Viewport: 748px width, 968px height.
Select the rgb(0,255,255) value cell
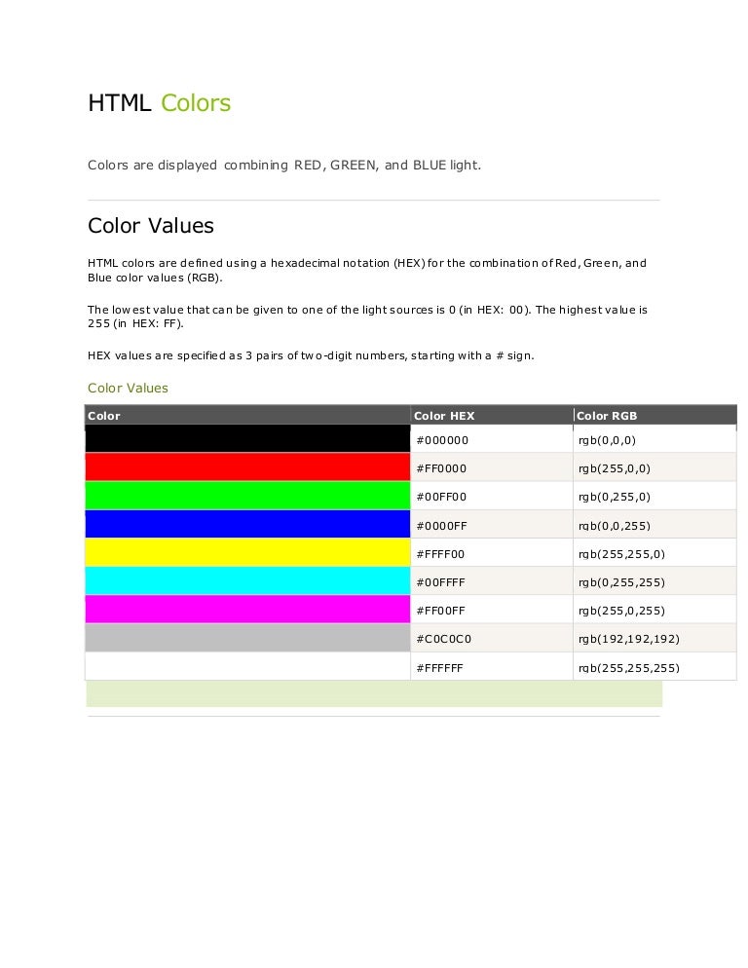point(621,582)
